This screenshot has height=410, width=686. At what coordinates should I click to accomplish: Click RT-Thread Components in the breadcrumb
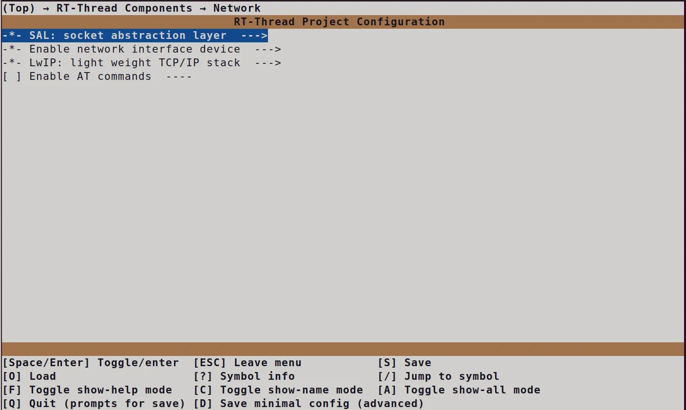click(x=124, y=8)
